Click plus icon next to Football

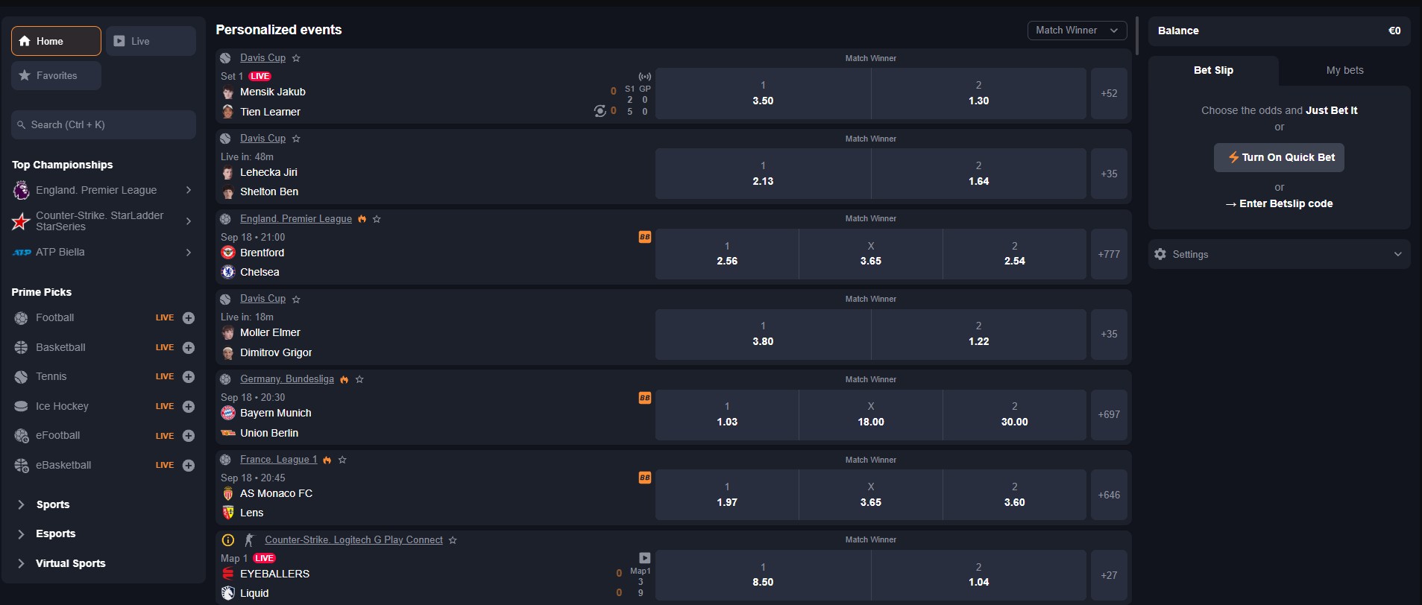[189, 318]
